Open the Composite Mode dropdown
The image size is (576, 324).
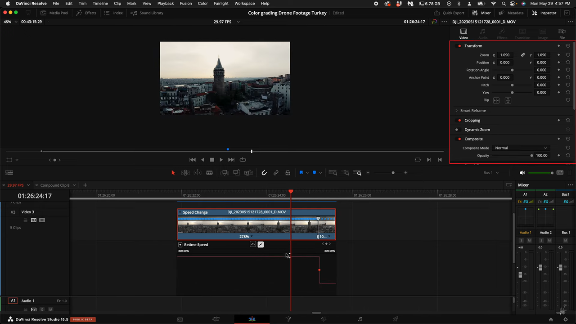(521, 148)
